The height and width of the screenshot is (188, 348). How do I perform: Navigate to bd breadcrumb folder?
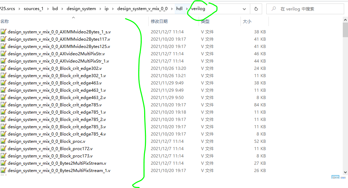55,9
